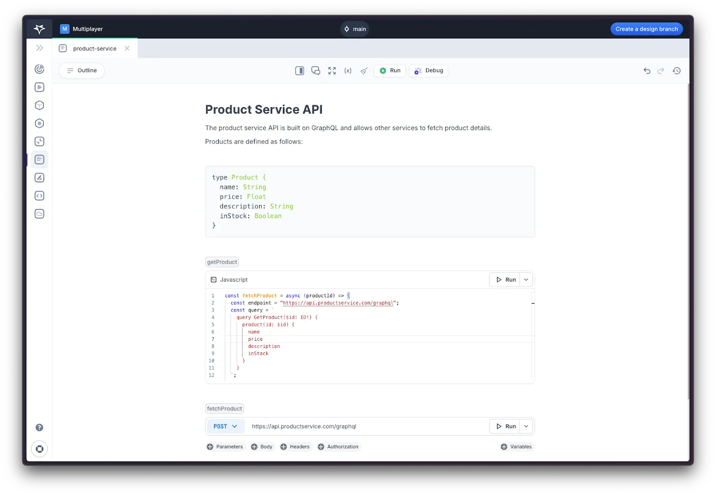Undo the last change
This screenshot has width=716, height=495.
647,71
